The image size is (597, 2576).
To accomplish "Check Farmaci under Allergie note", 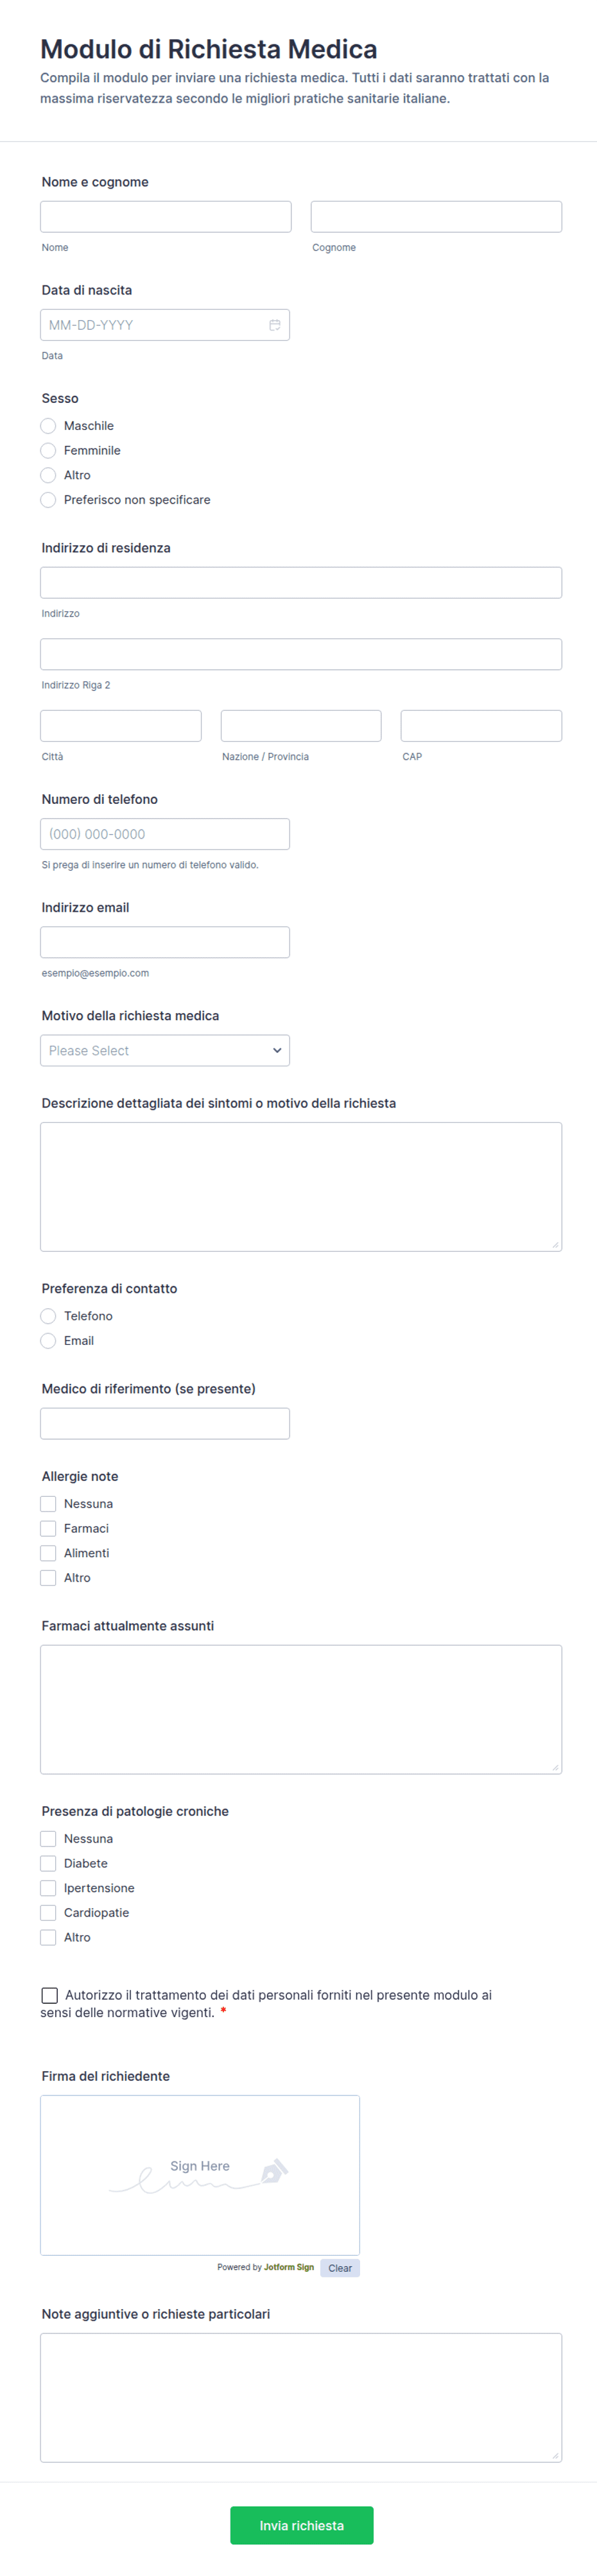I will pos(48,1528).
